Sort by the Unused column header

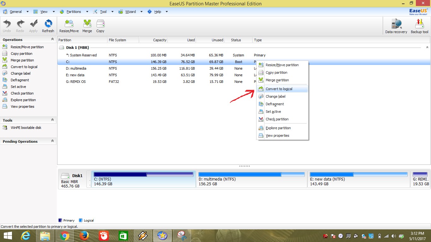pyautogui.click(x=210, y=40)
